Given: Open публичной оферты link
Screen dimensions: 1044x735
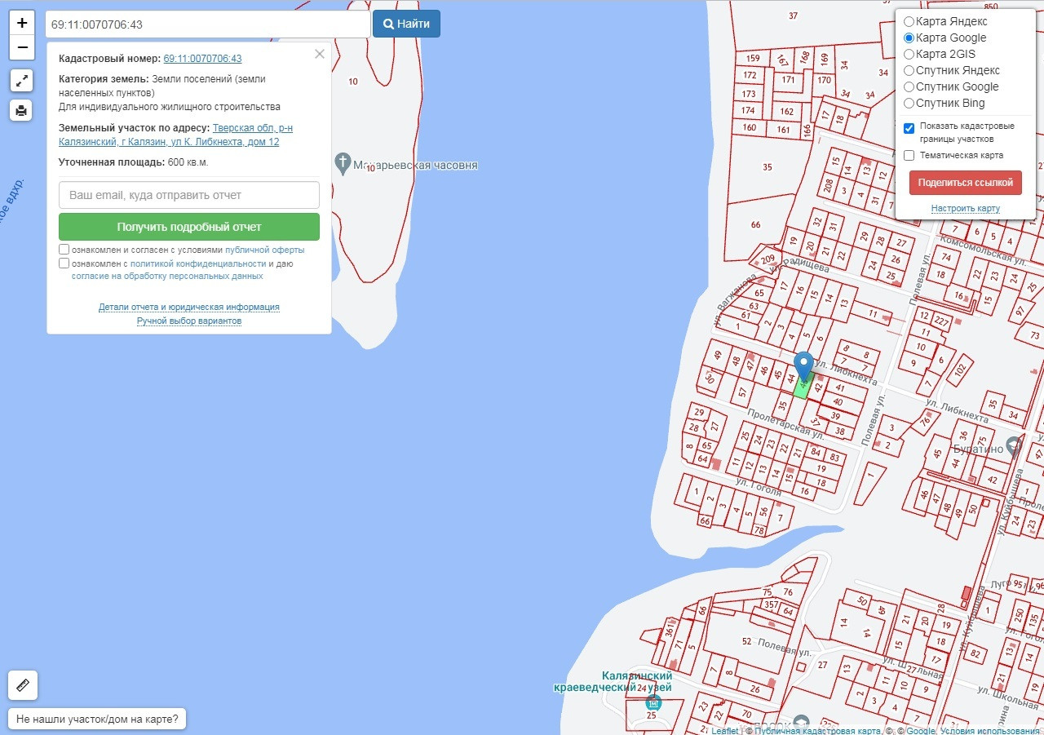Looking at the screenshot, I should (265, 250).
